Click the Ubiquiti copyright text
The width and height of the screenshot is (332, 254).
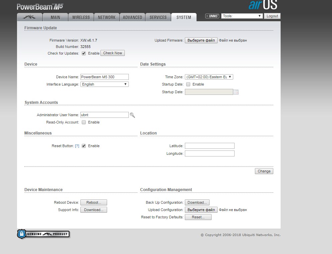[241, 235]
